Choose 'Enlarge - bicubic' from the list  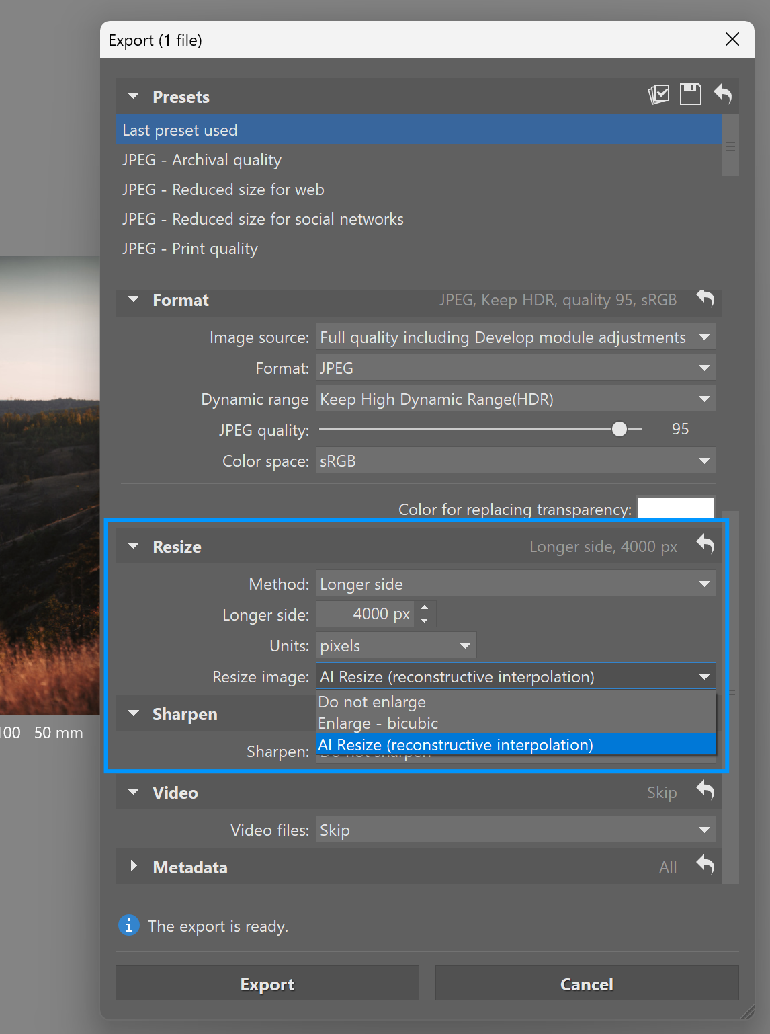point(378,723)
